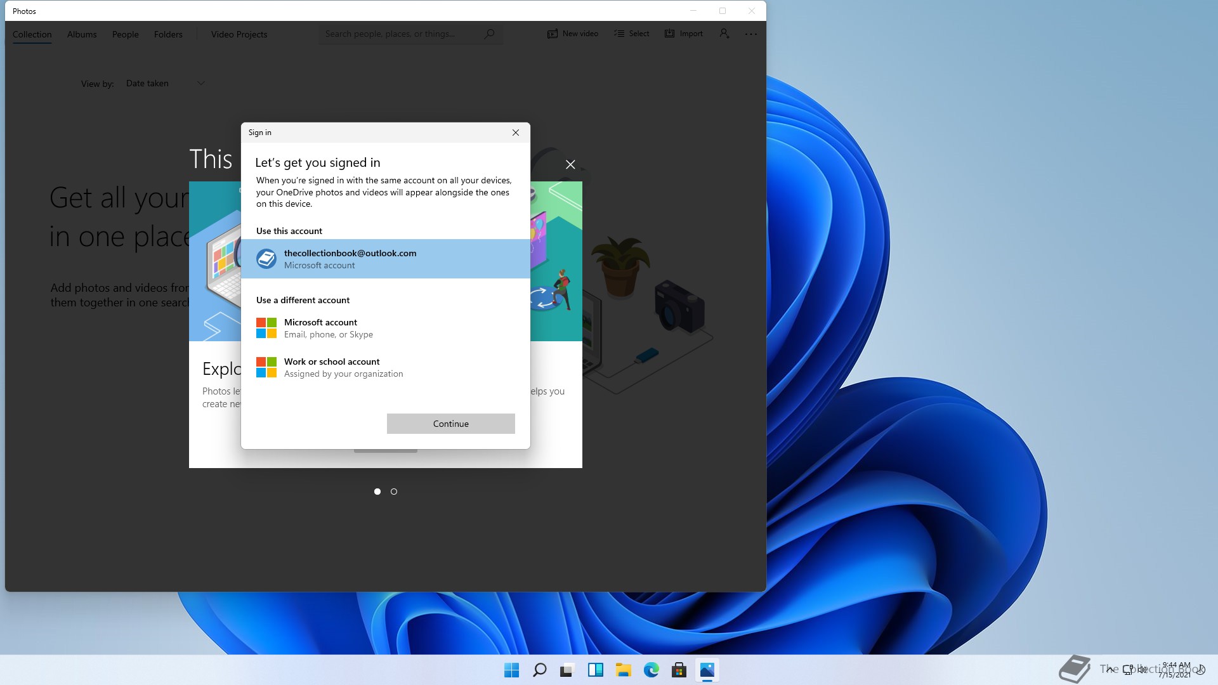The height and width of the screenshot is (685, 1218).
Task: Switch to the Collection tab
Action: 32,34
